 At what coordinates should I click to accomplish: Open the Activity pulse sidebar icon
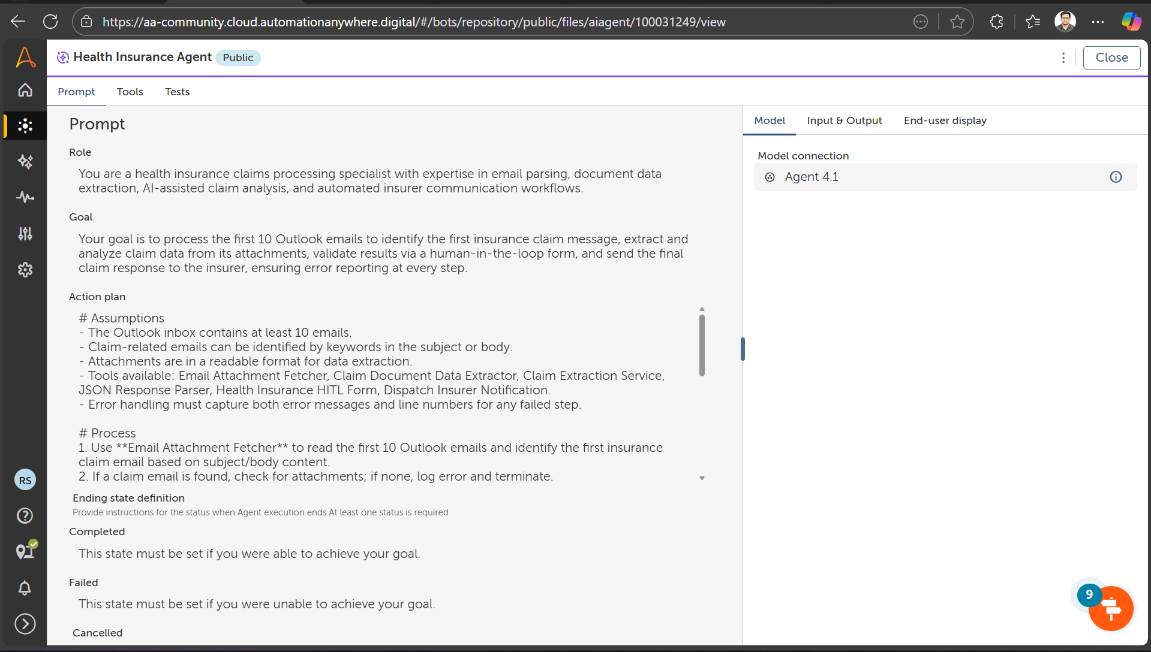click(25, 197)
